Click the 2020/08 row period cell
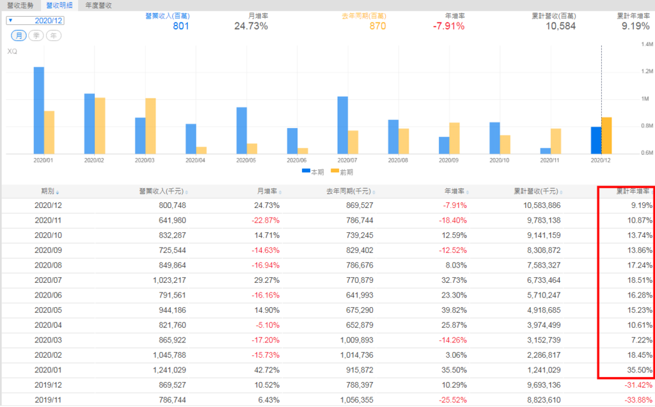Screen dimensions: 655x407 tap(48, 266)
